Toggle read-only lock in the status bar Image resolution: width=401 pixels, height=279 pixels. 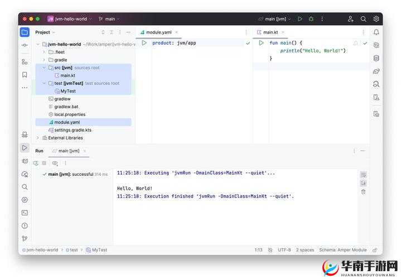[x=375, y=250]
